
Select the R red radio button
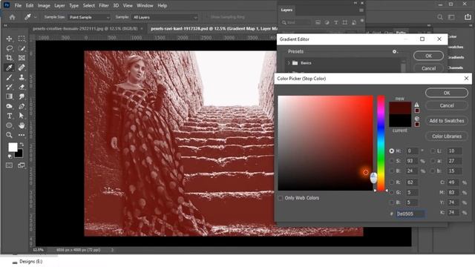tap(392, 182)
